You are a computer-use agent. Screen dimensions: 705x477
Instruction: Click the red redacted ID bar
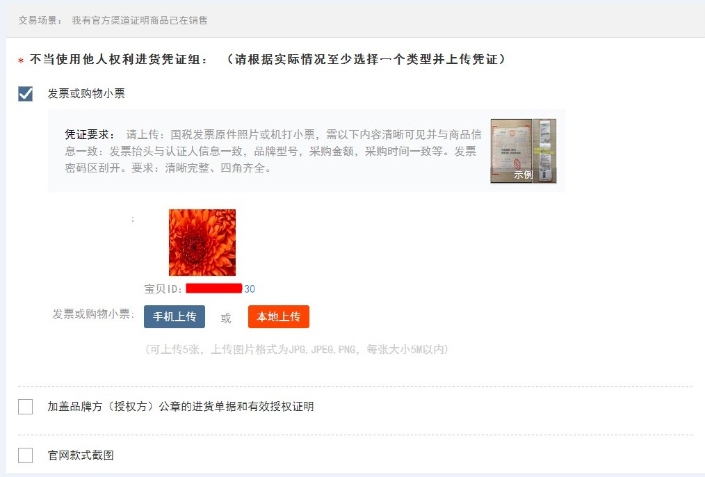pyautogui.click(x=214, y=288)
